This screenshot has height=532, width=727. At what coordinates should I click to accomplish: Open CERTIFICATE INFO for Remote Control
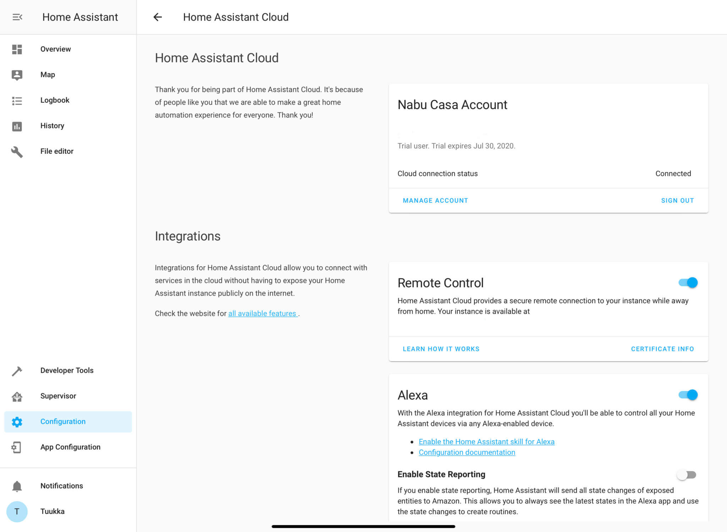coord(662,349)
